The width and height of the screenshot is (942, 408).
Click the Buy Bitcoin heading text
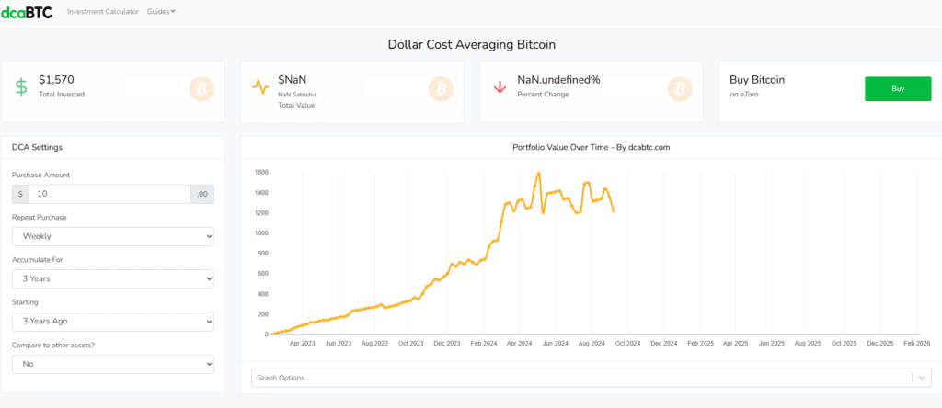point(757,80)
